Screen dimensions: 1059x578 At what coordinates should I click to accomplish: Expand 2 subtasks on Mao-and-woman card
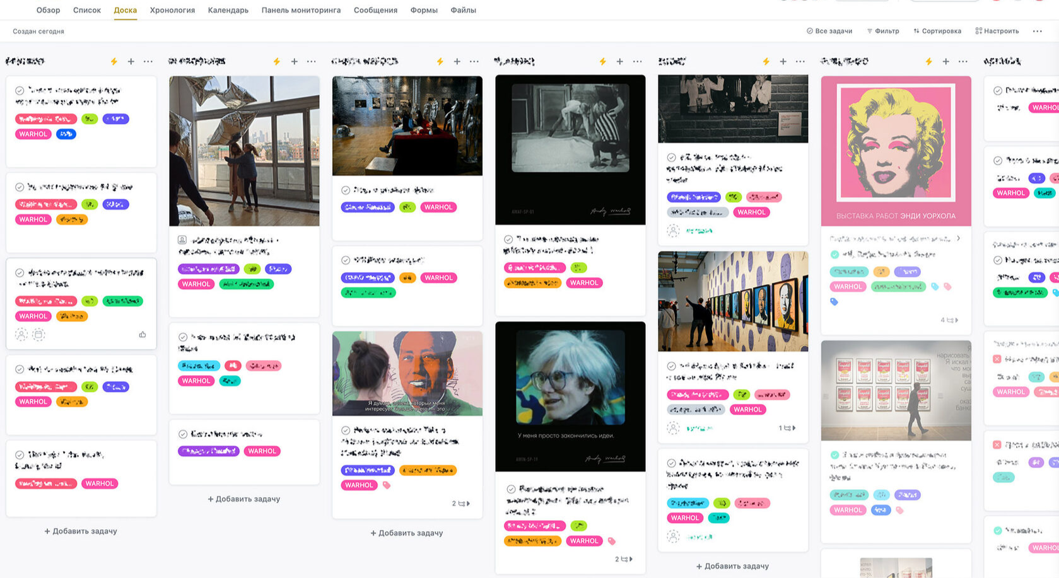click(461, 504)
